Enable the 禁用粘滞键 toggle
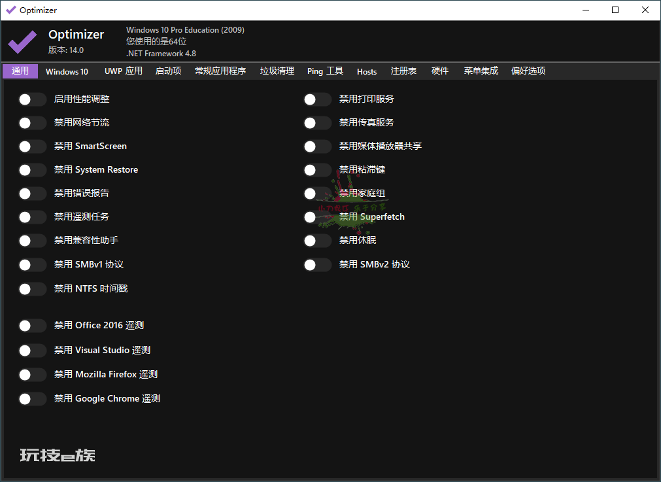661x482 pixels. [x=318, y=170]
